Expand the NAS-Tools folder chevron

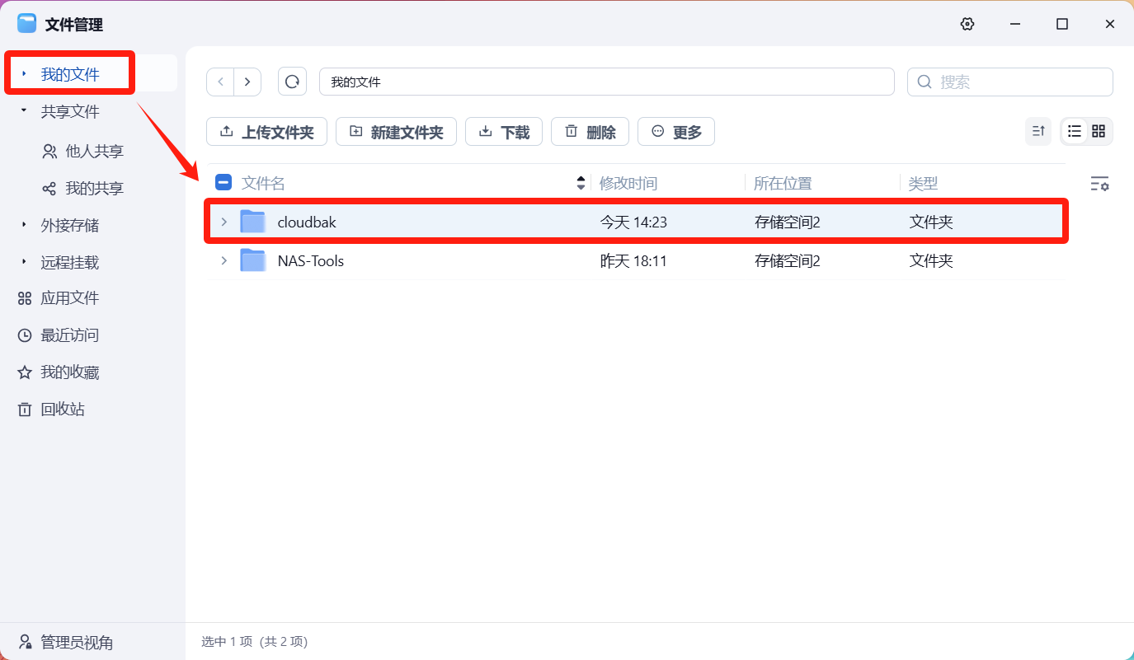[x=224, y=261]
